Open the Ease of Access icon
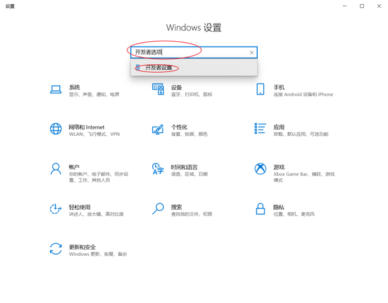 (56, 209)
